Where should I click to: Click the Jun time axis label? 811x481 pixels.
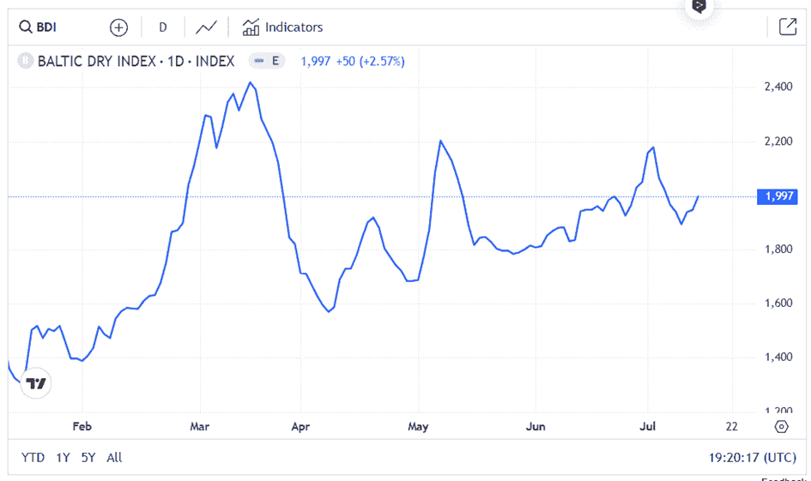pyautogui.click(x=536, y=427)
